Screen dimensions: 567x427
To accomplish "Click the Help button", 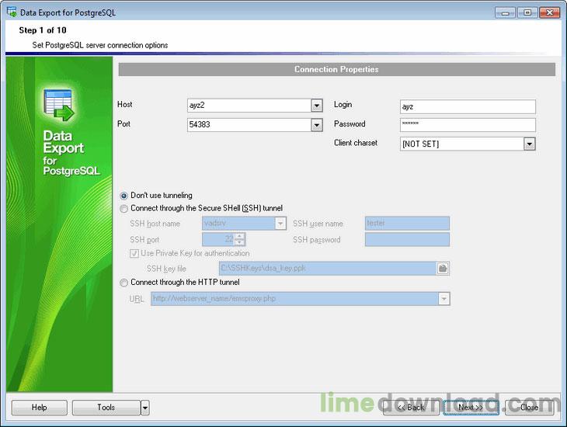I will pyautogui.click(x=39, y=408).
